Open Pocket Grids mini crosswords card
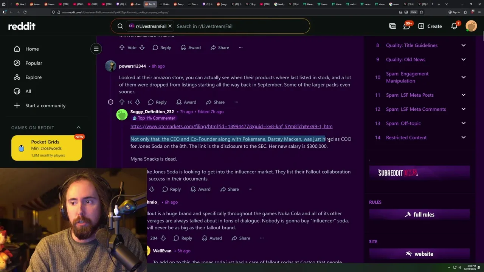 [47, 148]
